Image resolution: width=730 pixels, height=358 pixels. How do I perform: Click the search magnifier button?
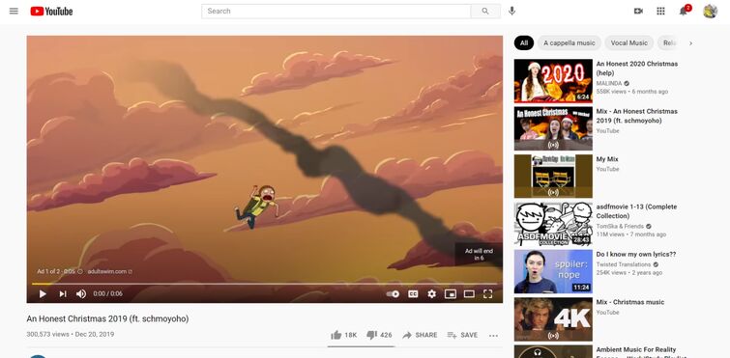pos(485,12)
